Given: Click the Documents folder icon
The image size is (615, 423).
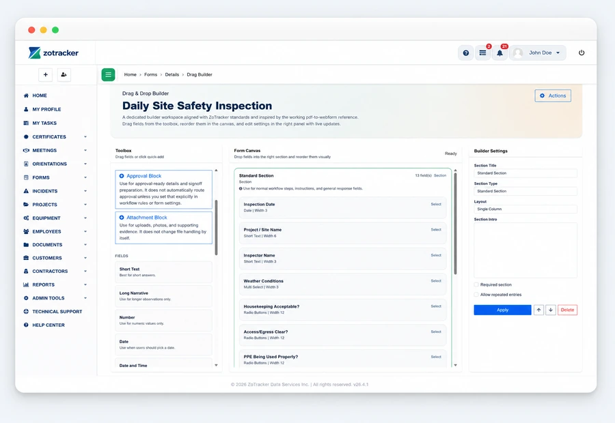Looking at the screenshot, I should coord(26,245).
